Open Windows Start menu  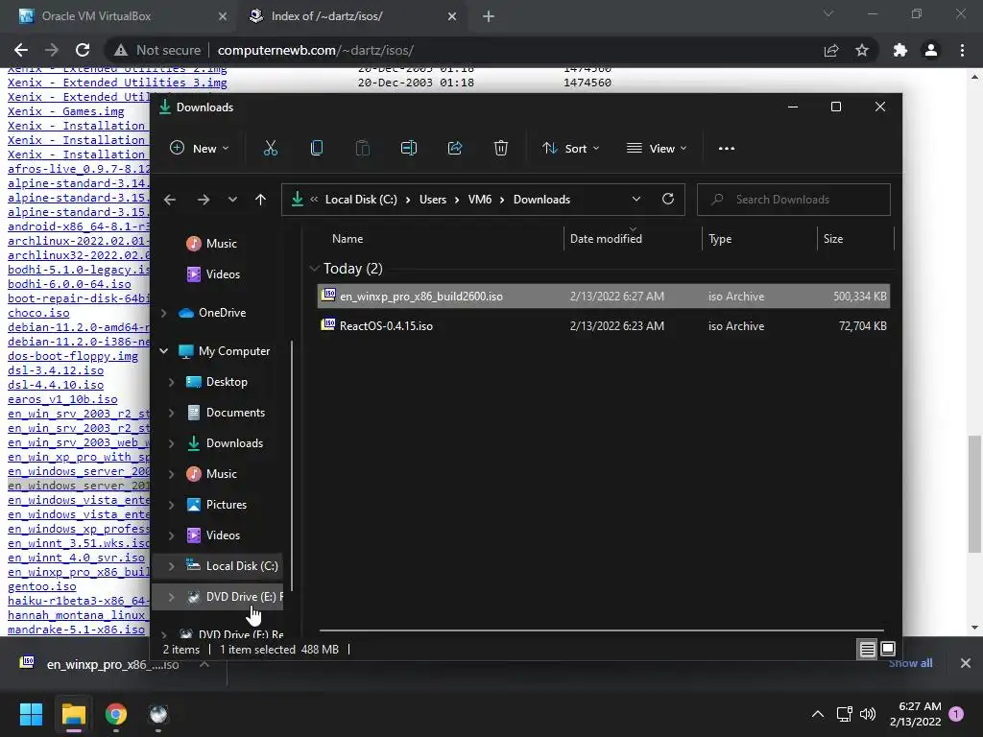tap(31, 714)
